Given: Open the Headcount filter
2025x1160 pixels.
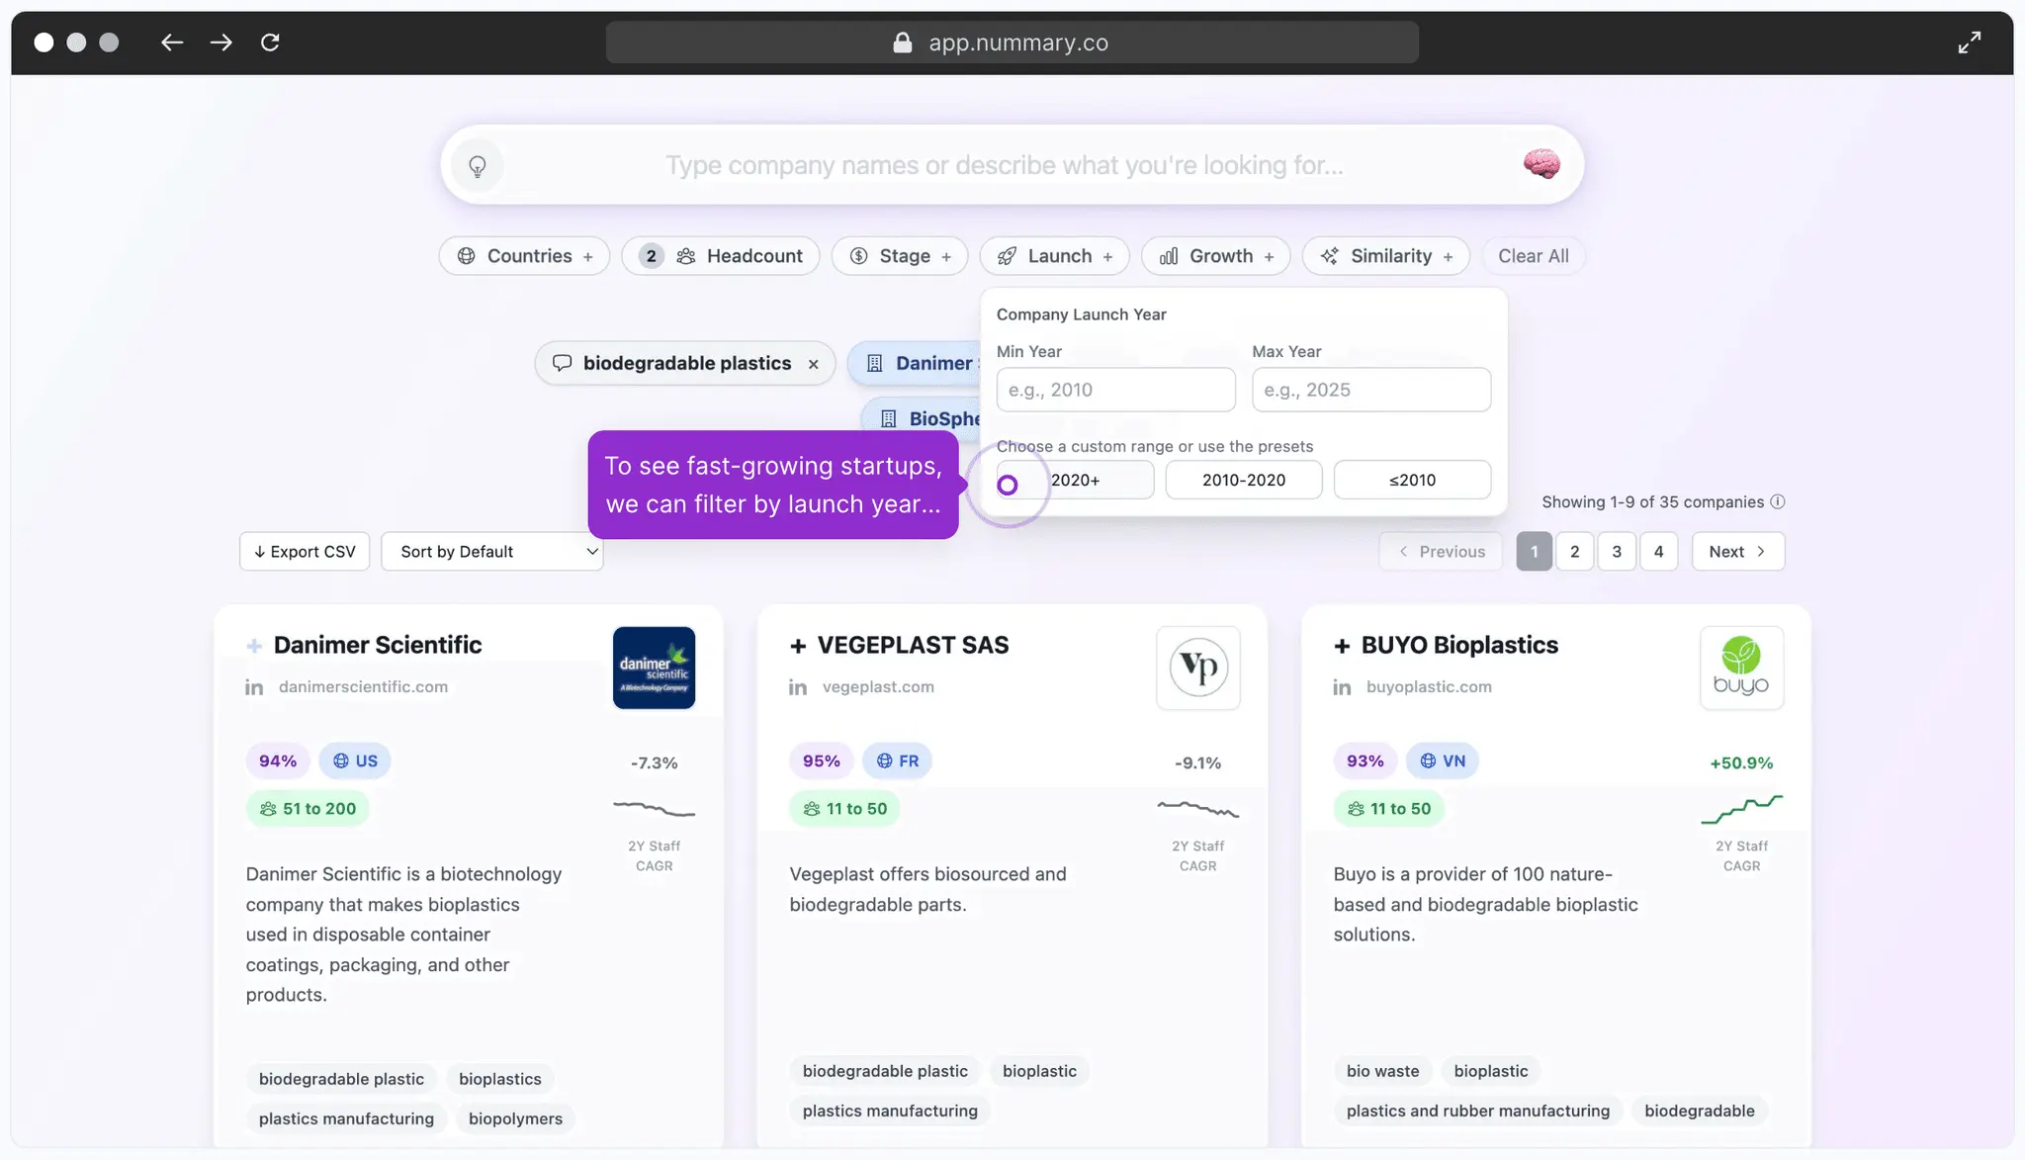Looking at the screenshot, I should (x=721, y=256).
